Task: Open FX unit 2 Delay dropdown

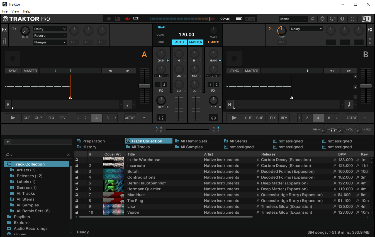Action: pos(306,29)
